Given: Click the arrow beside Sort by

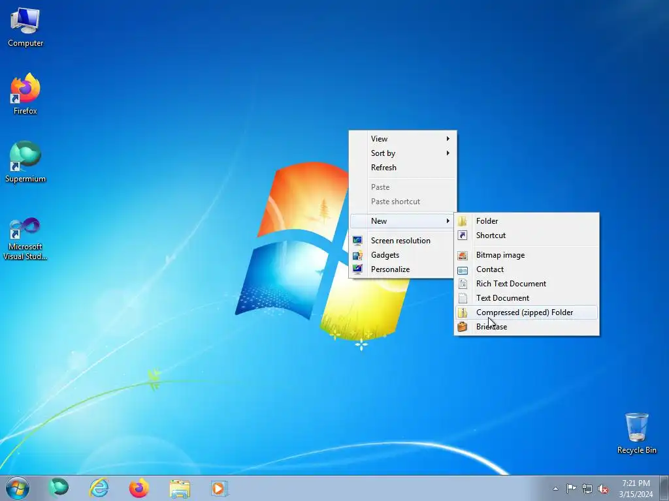Looking at the screenshot, I should coord(448,153).
